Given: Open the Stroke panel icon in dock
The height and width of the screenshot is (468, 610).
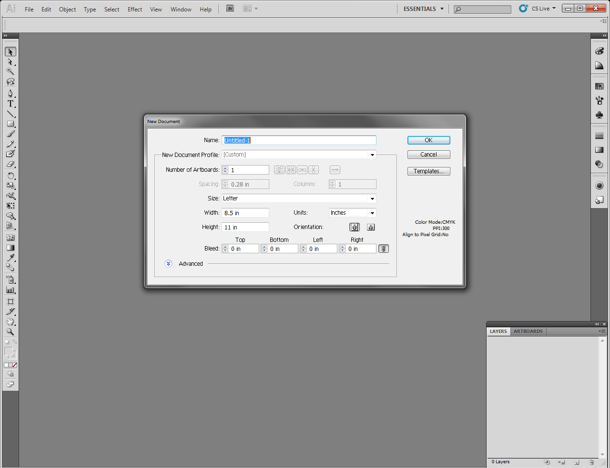Looking at the screenshot, I should click(x=600, y=136).
